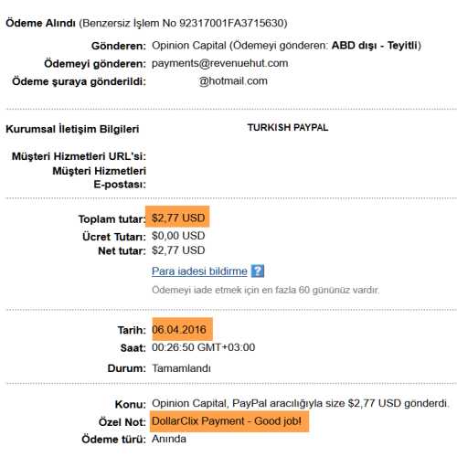Image resolution: width=457 pixels, height=457 pixels.
Task: Click the time 00:26:50 GMT+03:00
Action: 204,347
